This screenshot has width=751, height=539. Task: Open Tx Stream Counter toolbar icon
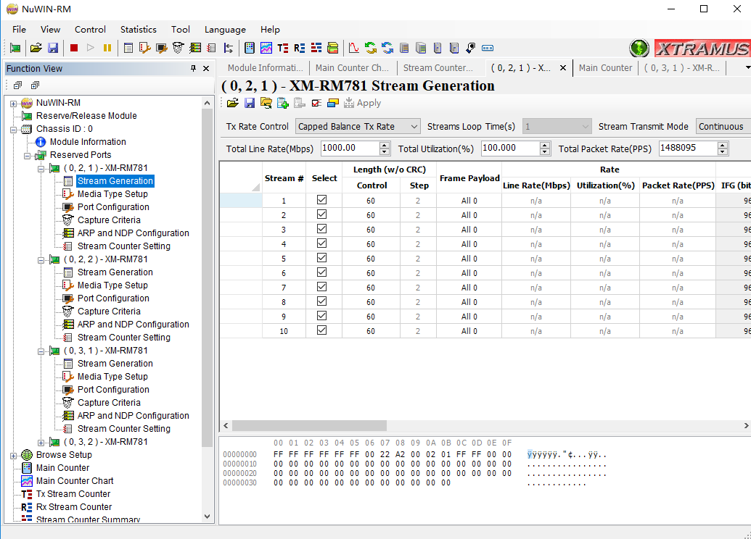[283, 48]
